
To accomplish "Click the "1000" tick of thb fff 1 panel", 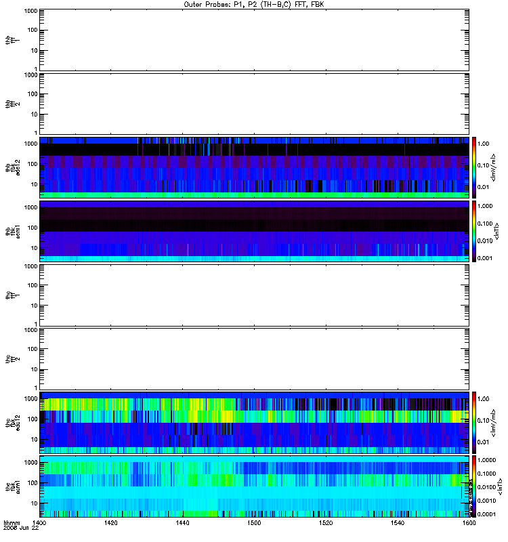I will [x=31, y=11].
